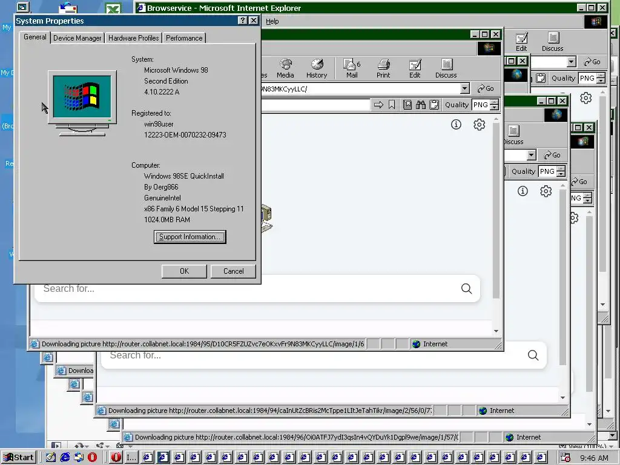Open the Start menu
The width and height of the screenshot is (620, 465).
pos(19,458)
